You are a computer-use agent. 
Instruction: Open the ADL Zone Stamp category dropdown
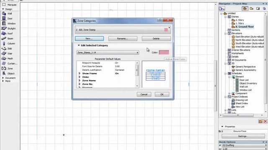pyautogui.click(x=123, y=30)
